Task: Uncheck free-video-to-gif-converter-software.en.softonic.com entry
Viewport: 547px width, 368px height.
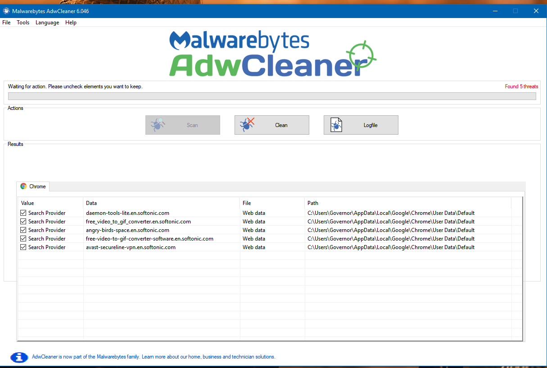Action: point(23,239)
